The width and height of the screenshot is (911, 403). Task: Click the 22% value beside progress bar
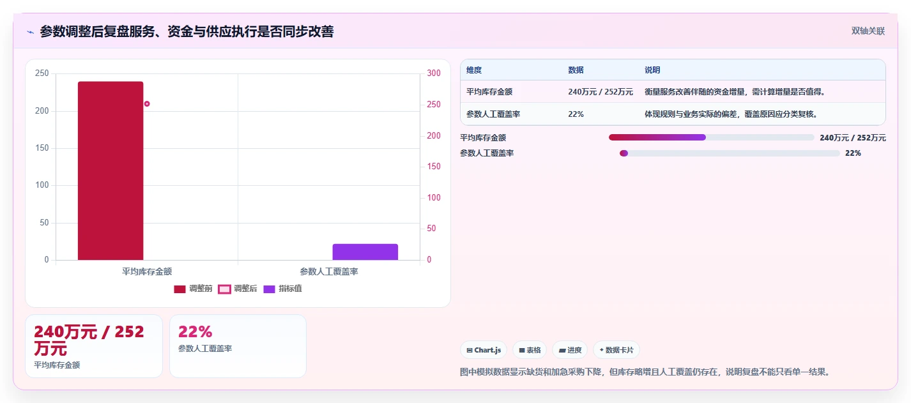pyautogui.click(x=853, y=153)
